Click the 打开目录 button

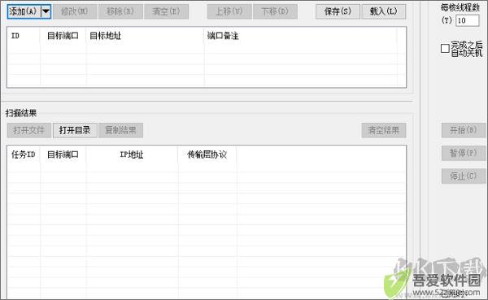coord(75,130)
